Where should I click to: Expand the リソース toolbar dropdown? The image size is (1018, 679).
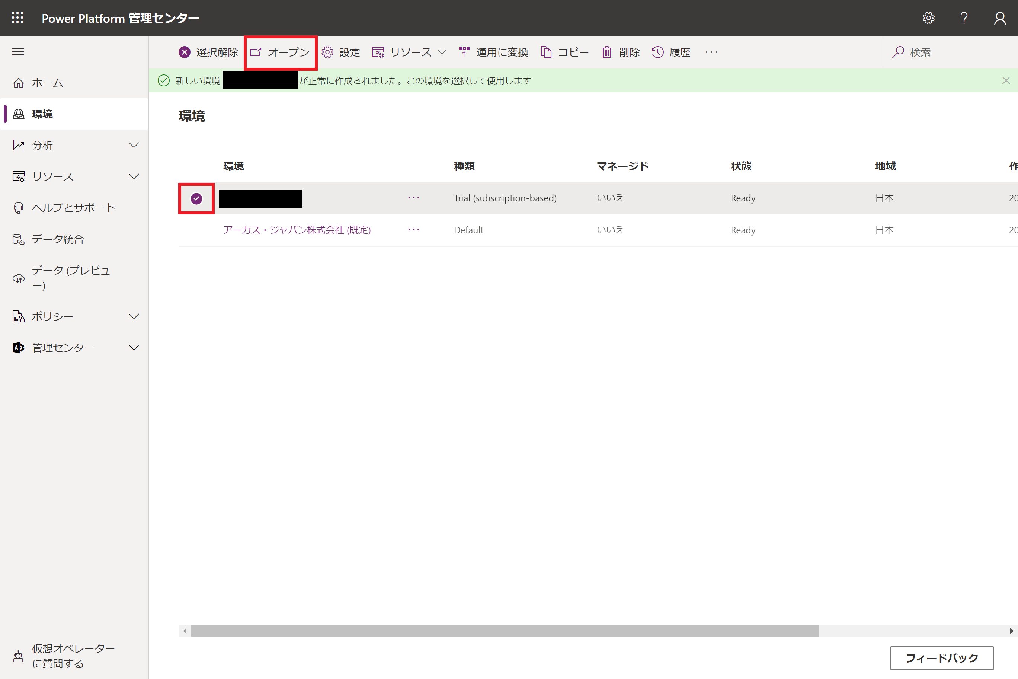tap(409, 52)
